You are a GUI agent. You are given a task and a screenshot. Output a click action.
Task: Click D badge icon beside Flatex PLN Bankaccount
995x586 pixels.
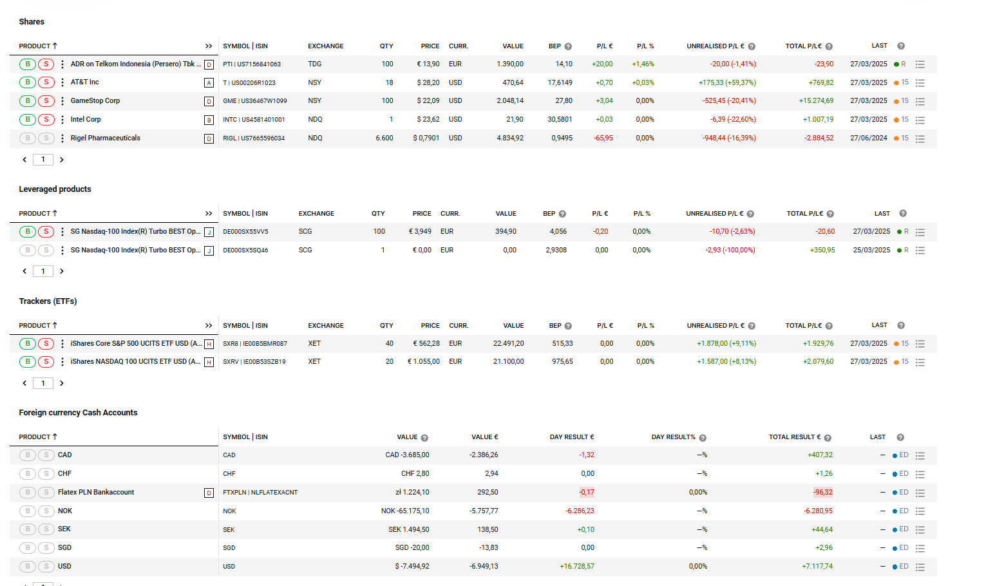[209, 493]
